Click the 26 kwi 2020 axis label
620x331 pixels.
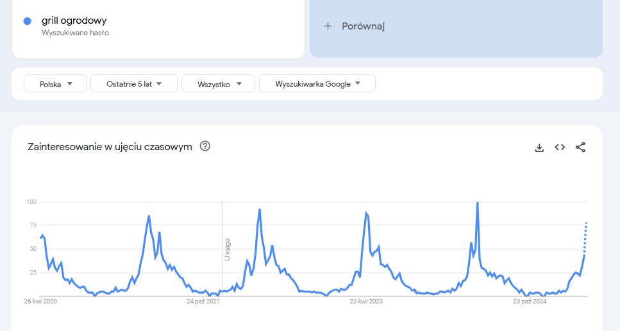pyautogui.click(x=40, y=301)
